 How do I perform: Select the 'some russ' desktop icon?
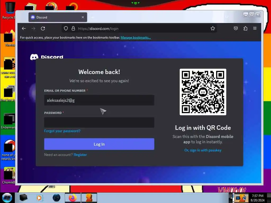[x=8, y=68]
